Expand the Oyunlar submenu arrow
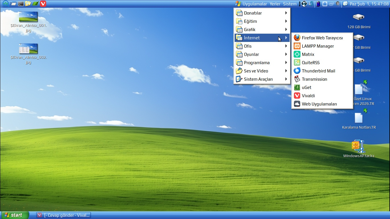 [286, 54]
